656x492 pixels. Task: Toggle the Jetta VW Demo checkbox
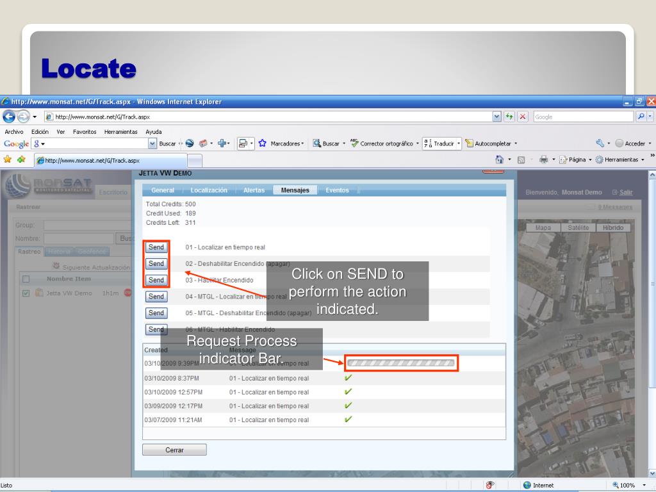[x=26, y=293]
